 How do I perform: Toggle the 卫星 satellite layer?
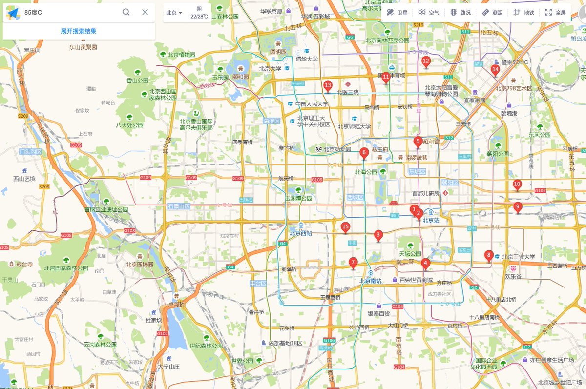(398, 12)
